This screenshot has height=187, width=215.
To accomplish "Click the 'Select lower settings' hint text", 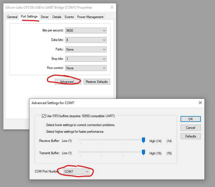I will 81,125.
